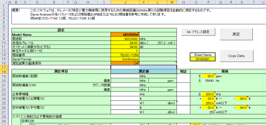This screenshot has height=125, width=266.
Task: Click the SA アドレス設定 button
Action: (198, 32)
